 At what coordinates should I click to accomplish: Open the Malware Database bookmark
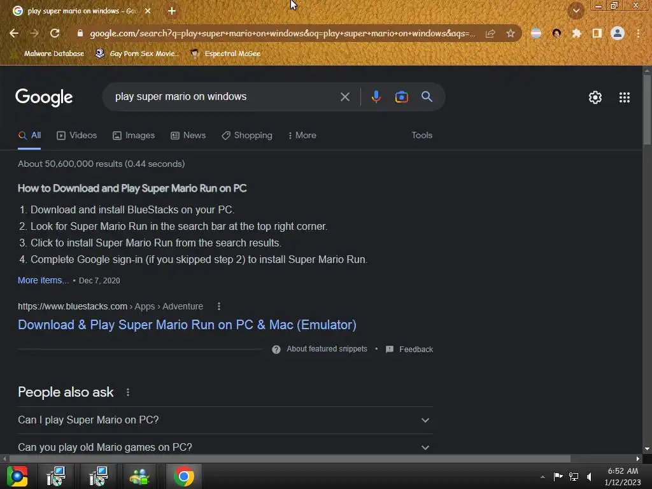click(47, 53)
